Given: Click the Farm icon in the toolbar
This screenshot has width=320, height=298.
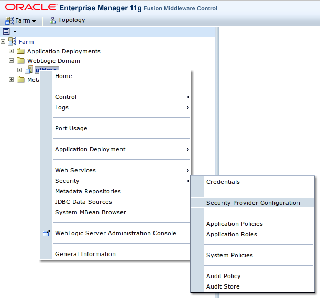Looking at the screenshot, I should (9, 20).
